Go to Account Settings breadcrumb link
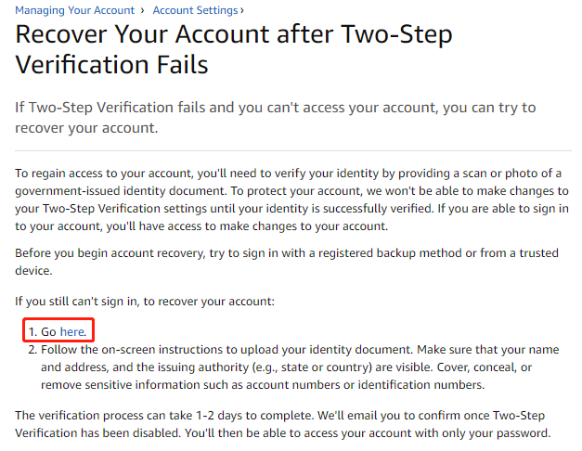The width and height of the screenshot is (582, 451). [x=193, y=10]
